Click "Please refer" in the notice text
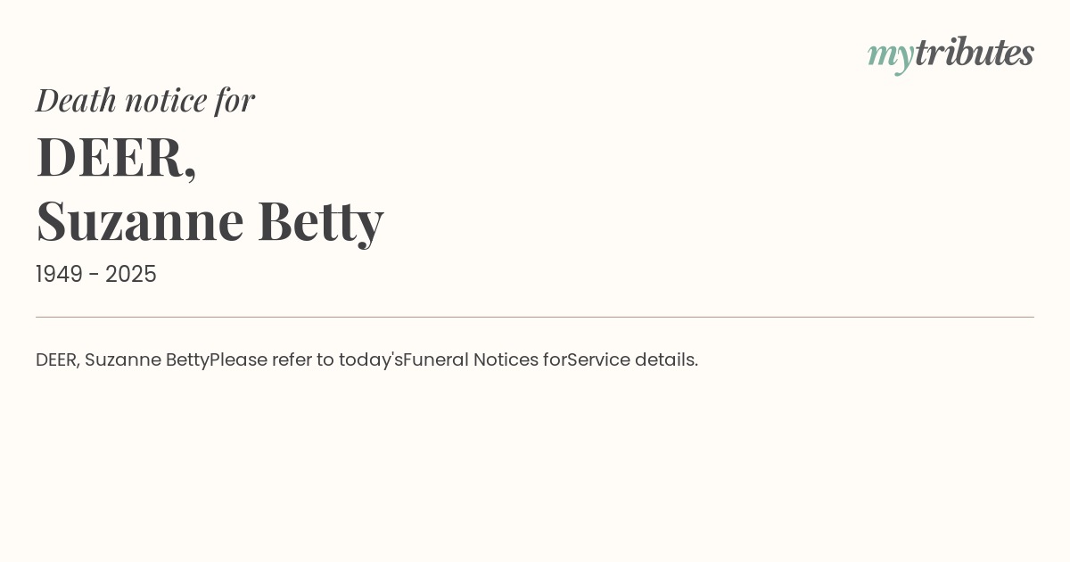This screenshot has width=1070, height=562. (x=260, y=360)
